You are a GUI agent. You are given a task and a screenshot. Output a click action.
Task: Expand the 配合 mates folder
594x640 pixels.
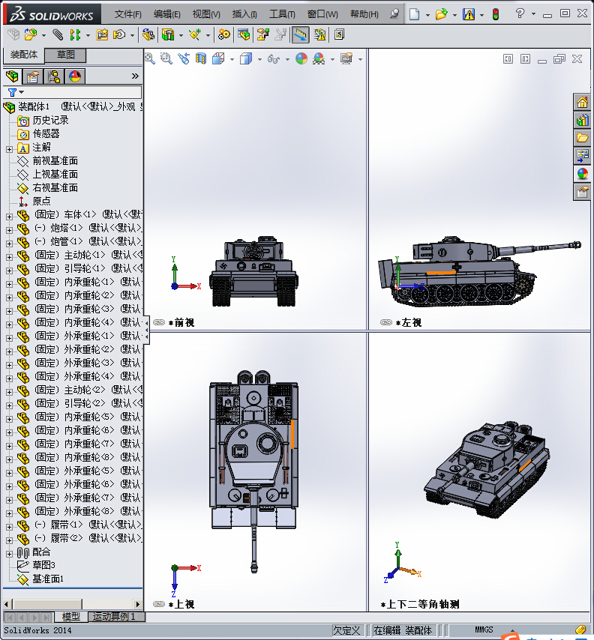pyautogui.click(x=9, y=555)
